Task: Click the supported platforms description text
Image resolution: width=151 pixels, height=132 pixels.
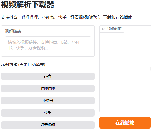Action: tap(66, 17)
